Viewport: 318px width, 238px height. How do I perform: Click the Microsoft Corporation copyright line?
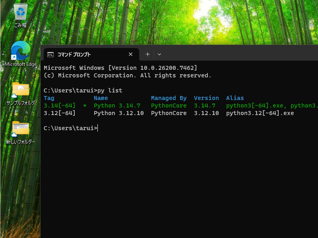(x=128, y=75)
